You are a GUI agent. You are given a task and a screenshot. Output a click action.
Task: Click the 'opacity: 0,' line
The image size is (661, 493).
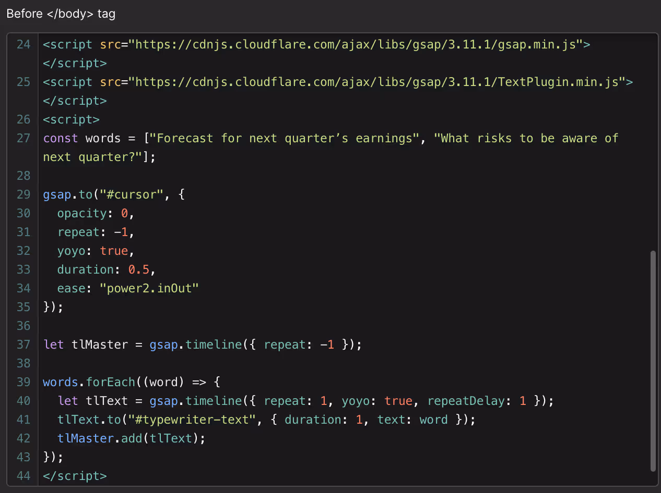pos(96,213)
